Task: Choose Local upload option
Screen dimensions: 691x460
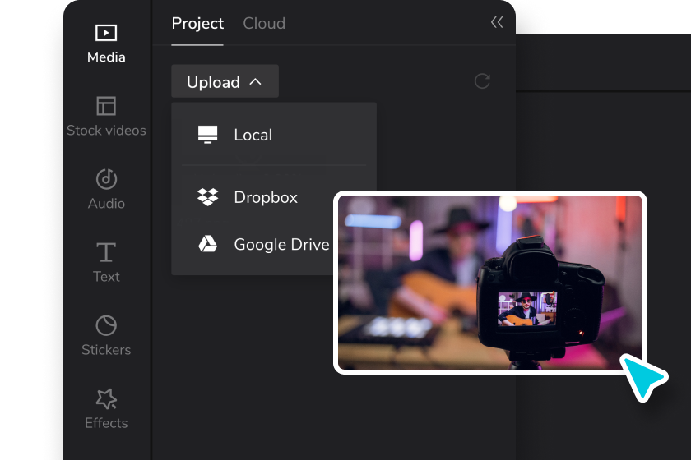Action: click(274, 135)
